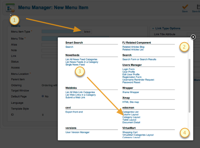The height and width of the screenshot is (148, 200).
Task: Choose Login Form link
Action: point(129,69)
